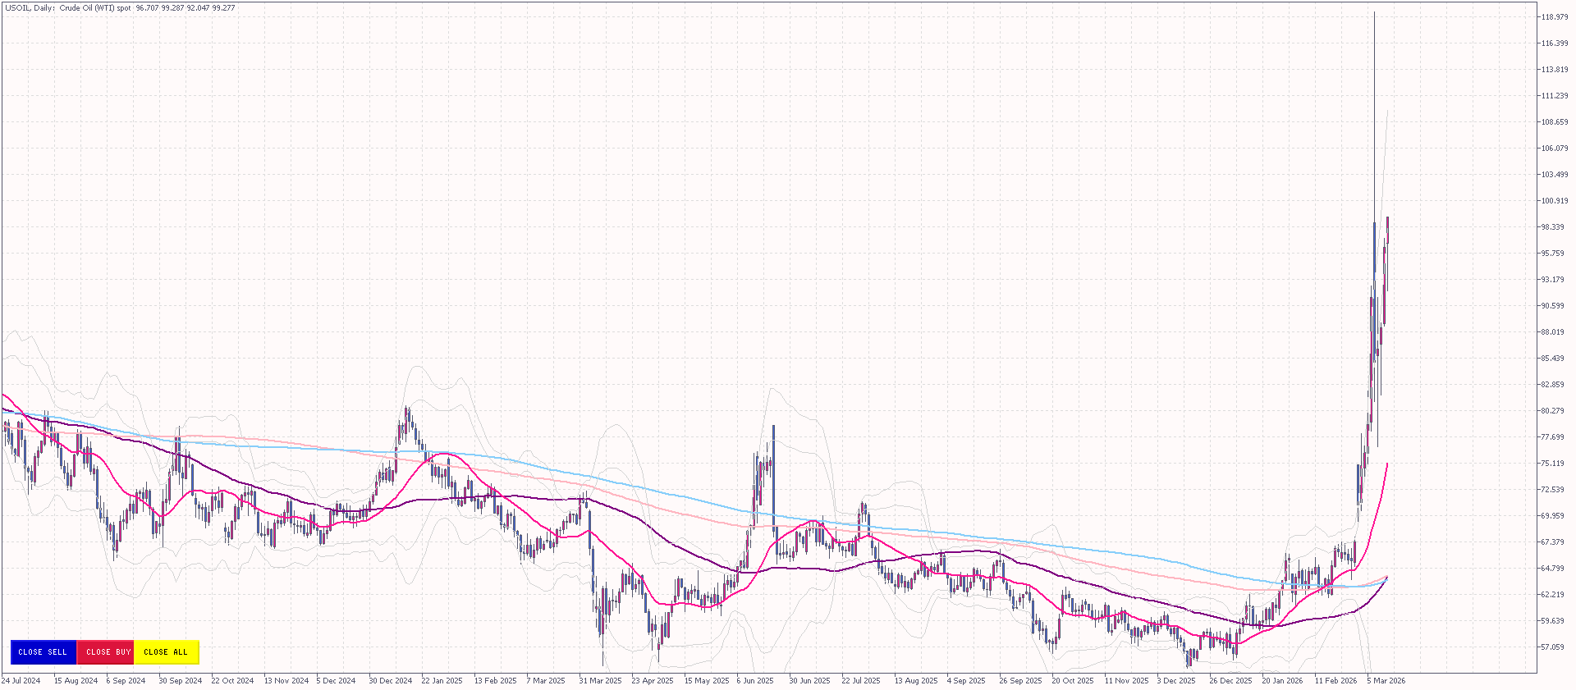The height and width of the screenshot is (690, 1576).
Task: Click the USOIL Daily chart title
Action: coord(66,8)
